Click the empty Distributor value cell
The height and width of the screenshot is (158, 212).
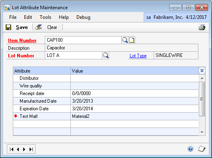(134, 78)
